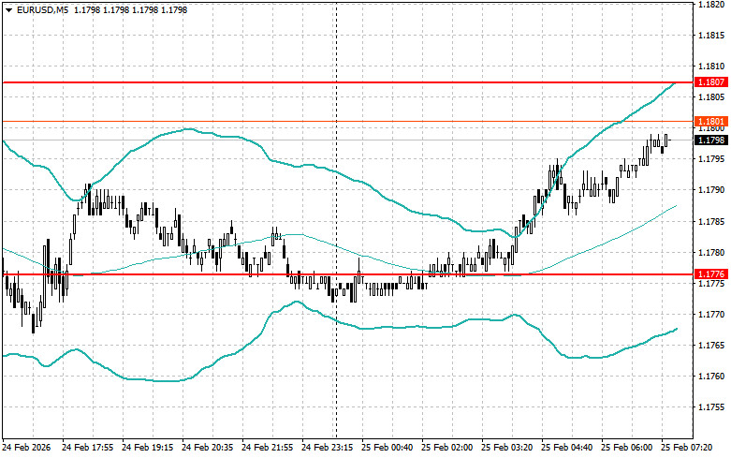Click the 1.1765 price scale value

tap(711, 345)
